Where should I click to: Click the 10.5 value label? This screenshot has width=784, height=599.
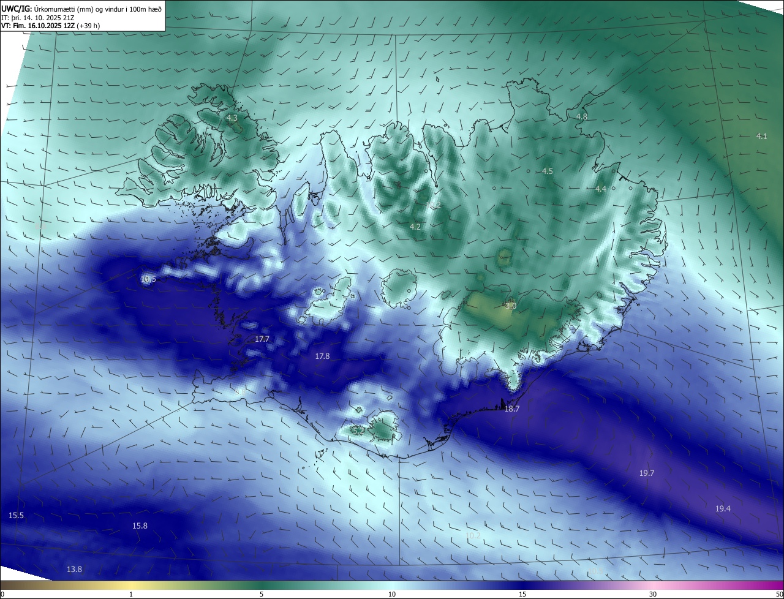pyautogui.click(x=149, y=279)
